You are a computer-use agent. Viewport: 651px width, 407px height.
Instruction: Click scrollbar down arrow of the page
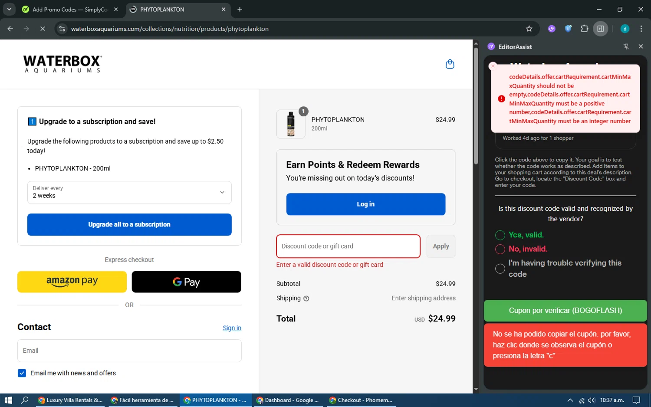(476, 389)
